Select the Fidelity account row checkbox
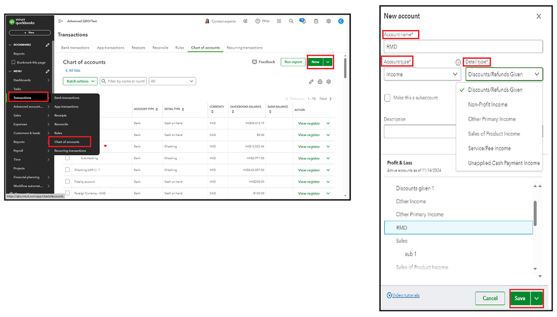This screenshot has width=557, height=317. coord(67,182)
